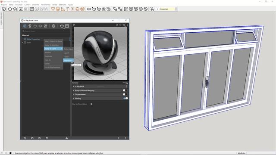Open Geometry category in Asset Editor
276x155 pixels.
(35, 26)
